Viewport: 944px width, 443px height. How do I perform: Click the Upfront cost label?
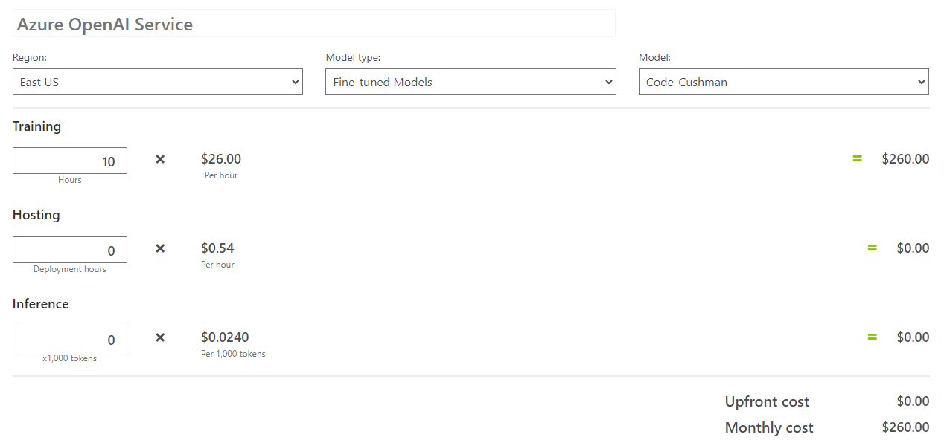pos(767,402)
